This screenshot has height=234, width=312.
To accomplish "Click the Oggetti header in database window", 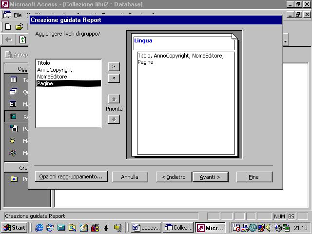I will tap(17, 69).
